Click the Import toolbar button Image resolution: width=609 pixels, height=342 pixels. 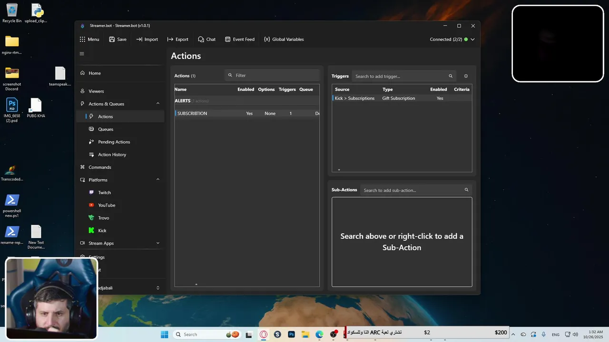[x=147, y=39]
